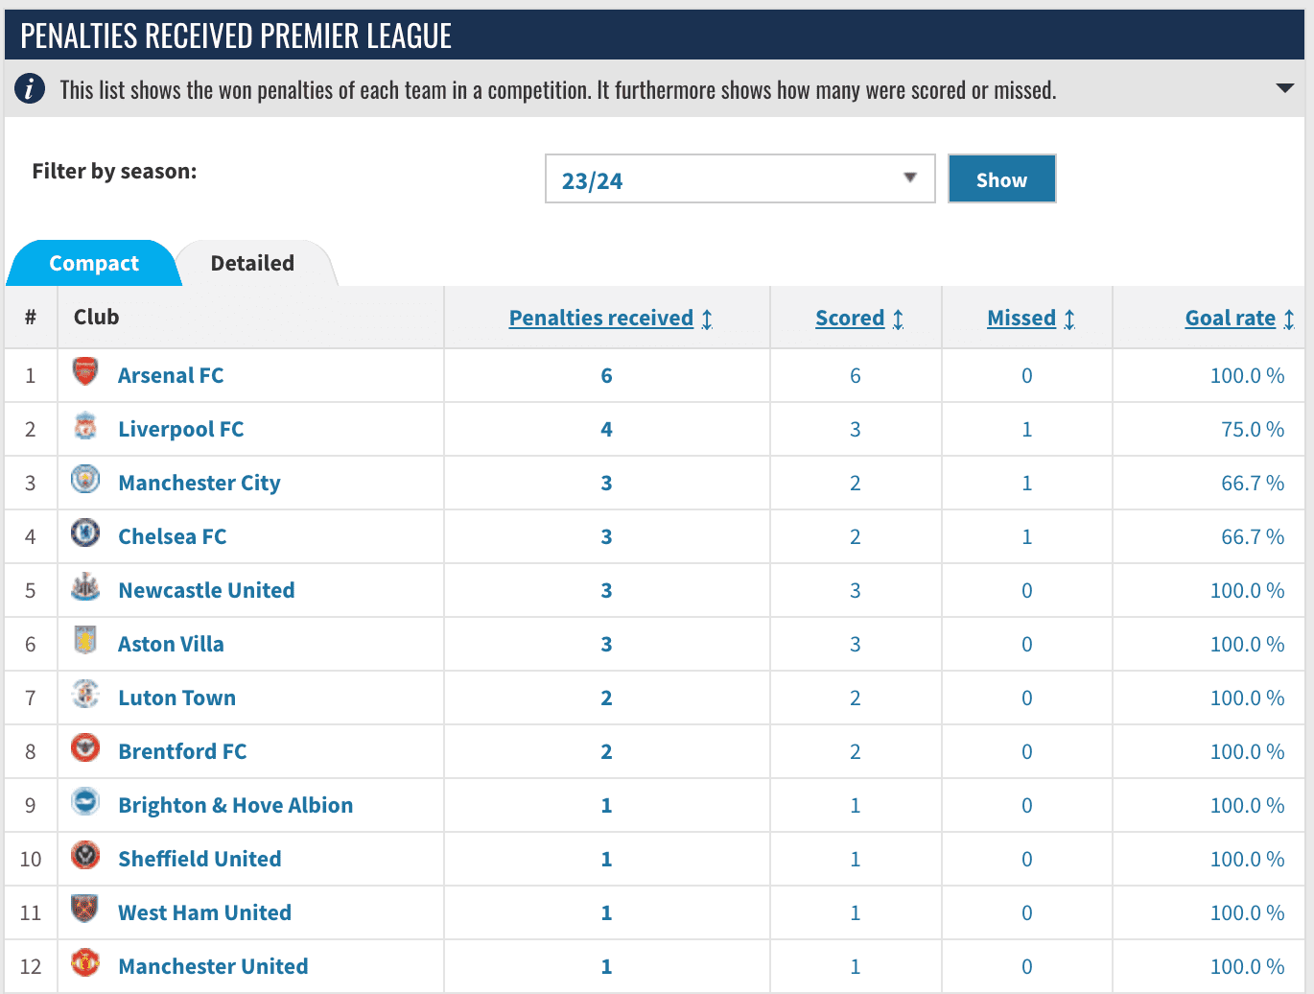Open Newcastle United club link
The width and height of the screenshot is (1314, 994).
206,590
